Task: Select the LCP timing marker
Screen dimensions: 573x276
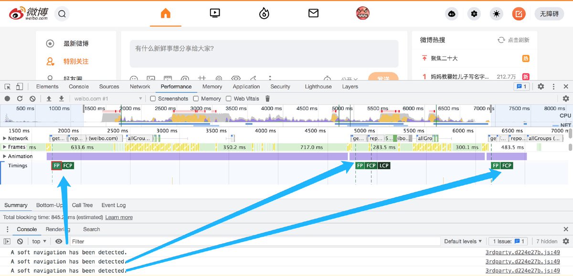Action: (x=384, y=166)
